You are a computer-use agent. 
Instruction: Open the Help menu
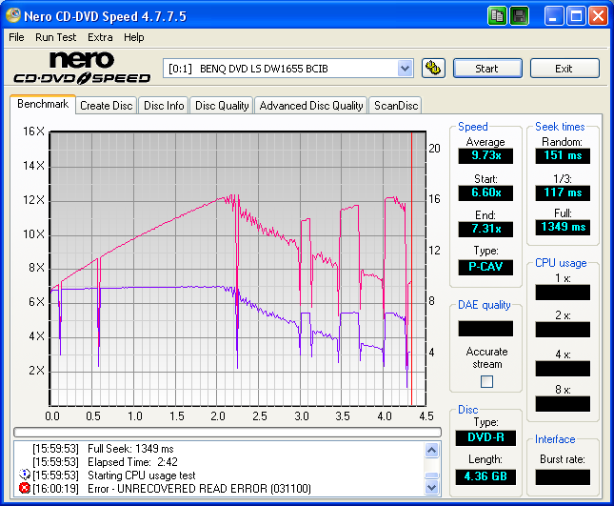pyautogui.click(x=134, y=37)
